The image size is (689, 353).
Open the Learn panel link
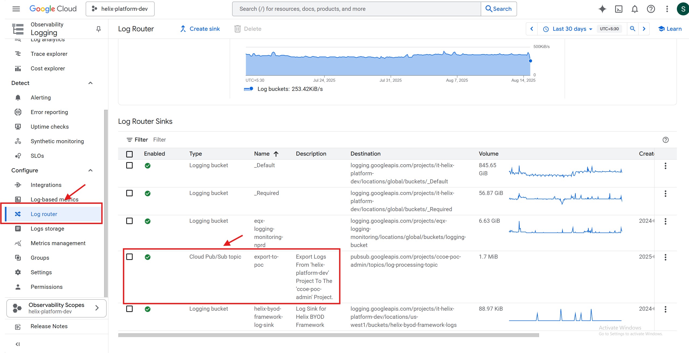tap(670, 29)
